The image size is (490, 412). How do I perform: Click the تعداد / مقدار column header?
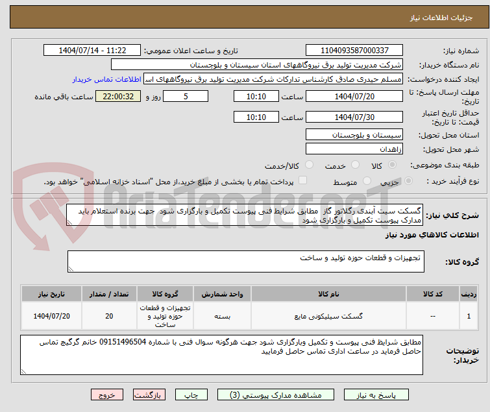click(109, 294)
